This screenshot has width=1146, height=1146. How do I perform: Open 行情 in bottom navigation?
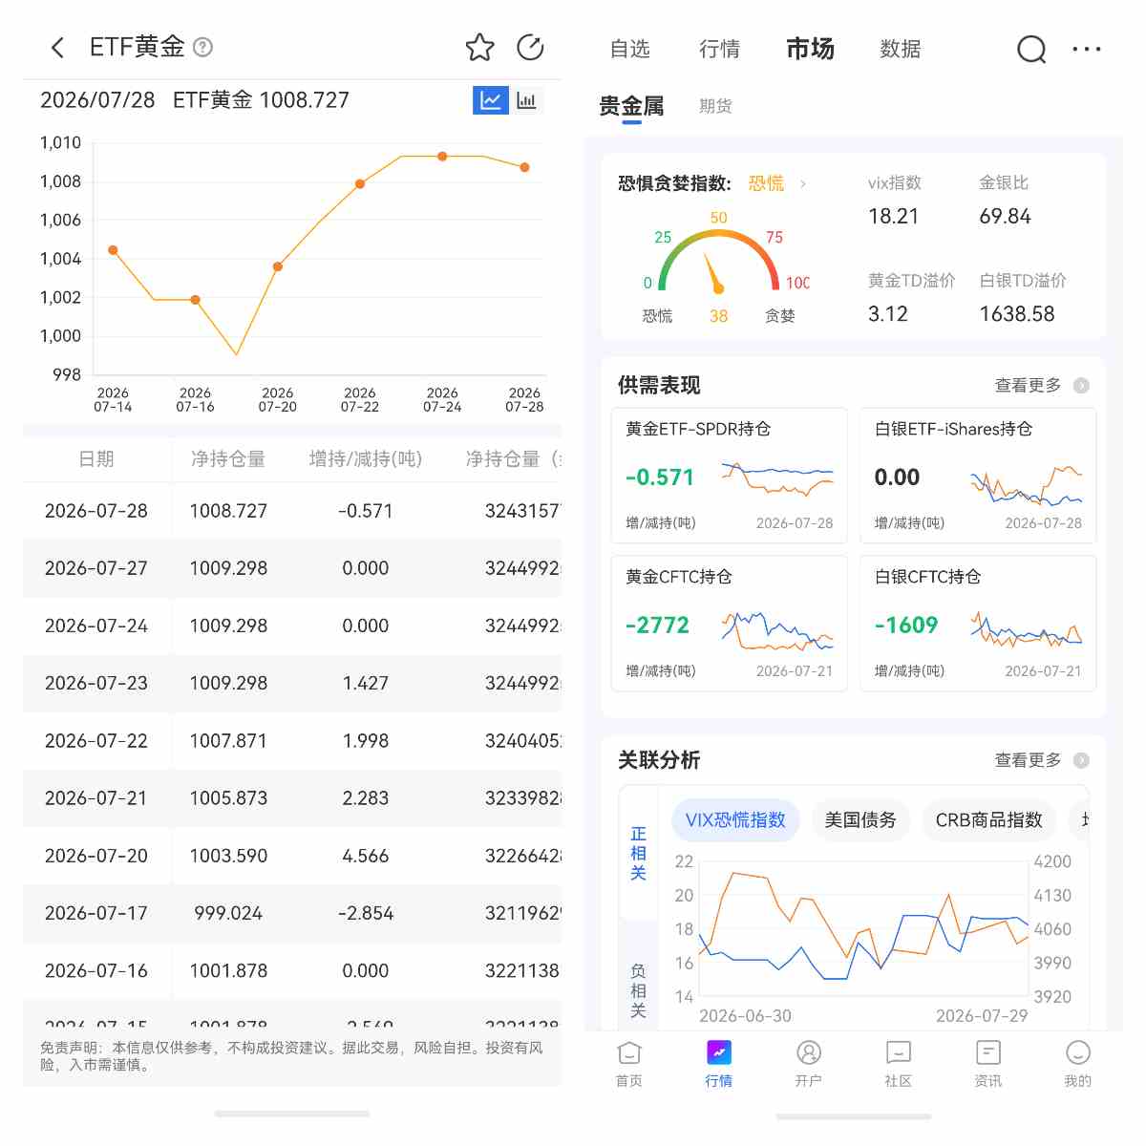tap(718, 1064)
